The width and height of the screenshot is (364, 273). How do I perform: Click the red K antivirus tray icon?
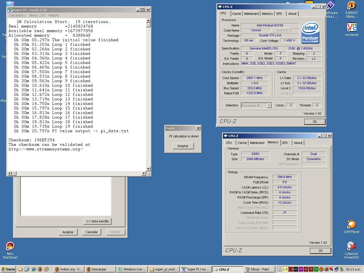click(x=331, y=269)
